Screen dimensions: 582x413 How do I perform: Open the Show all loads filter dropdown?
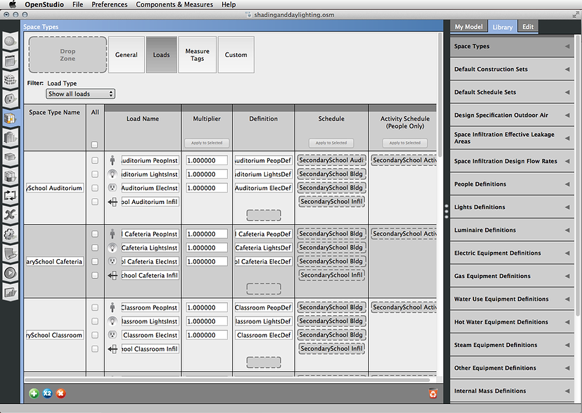coord(80,93)
